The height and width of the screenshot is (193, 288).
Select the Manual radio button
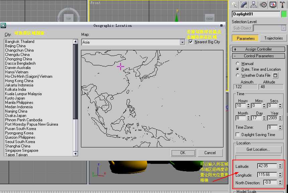[237, 63]
